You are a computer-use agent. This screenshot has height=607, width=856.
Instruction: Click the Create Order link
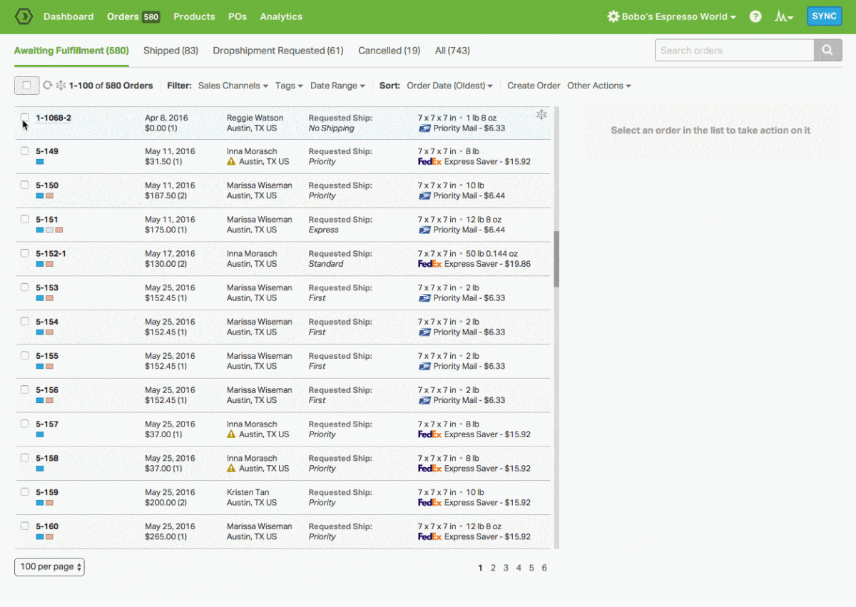(x=534, y=86)
